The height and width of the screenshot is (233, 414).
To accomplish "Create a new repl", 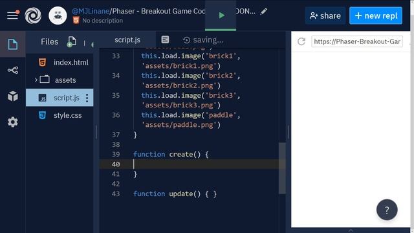I will (376, 16).
